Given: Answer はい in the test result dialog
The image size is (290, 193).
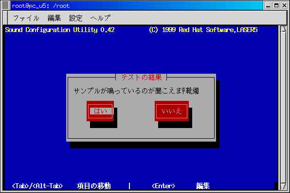Looking at the screenshot, I should [100, 111].
